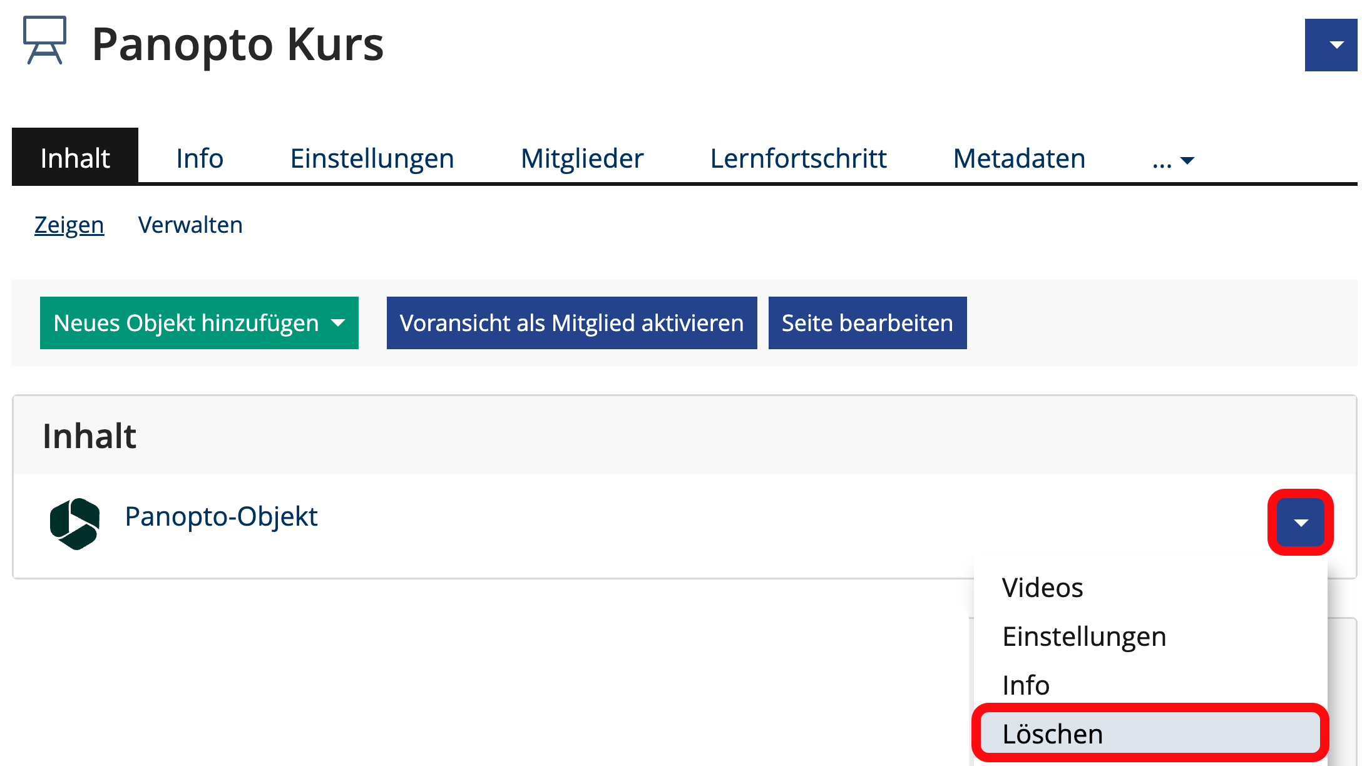1362x766 pixels.
Task: Click the Seite bearbeiten button
Action: (x=868, y=323)
